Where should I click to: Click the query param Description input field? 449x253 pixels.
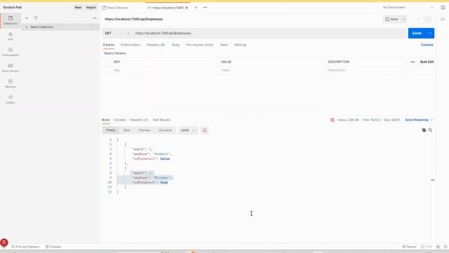(380, 70)
